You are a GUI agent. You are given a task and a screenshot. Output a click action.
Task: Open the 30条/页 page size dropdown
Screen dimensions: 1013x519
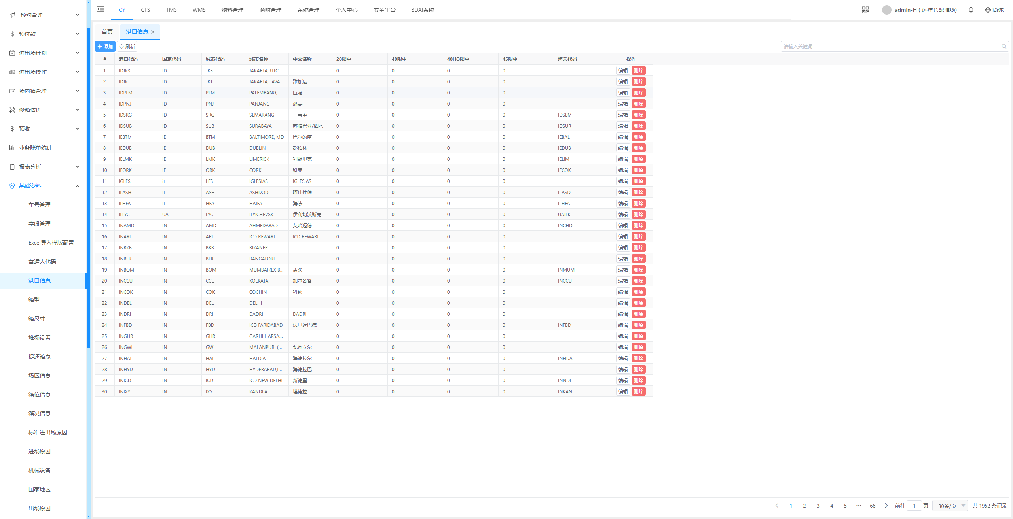click(x=950, y=506)
